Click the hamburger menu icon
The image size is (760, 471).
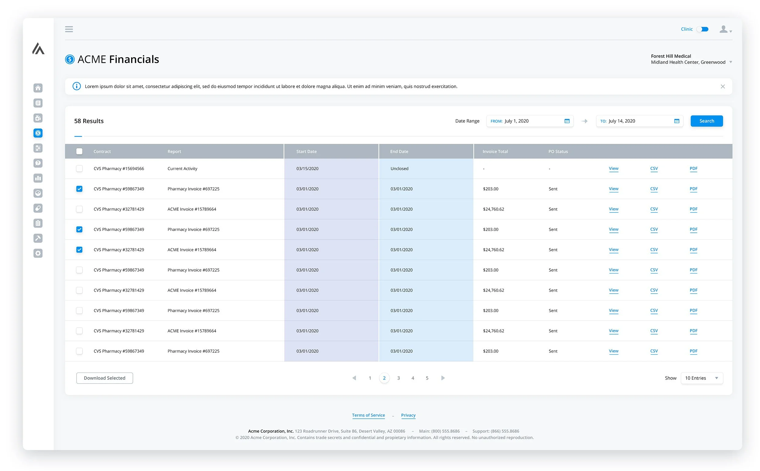tap(69, 29)
